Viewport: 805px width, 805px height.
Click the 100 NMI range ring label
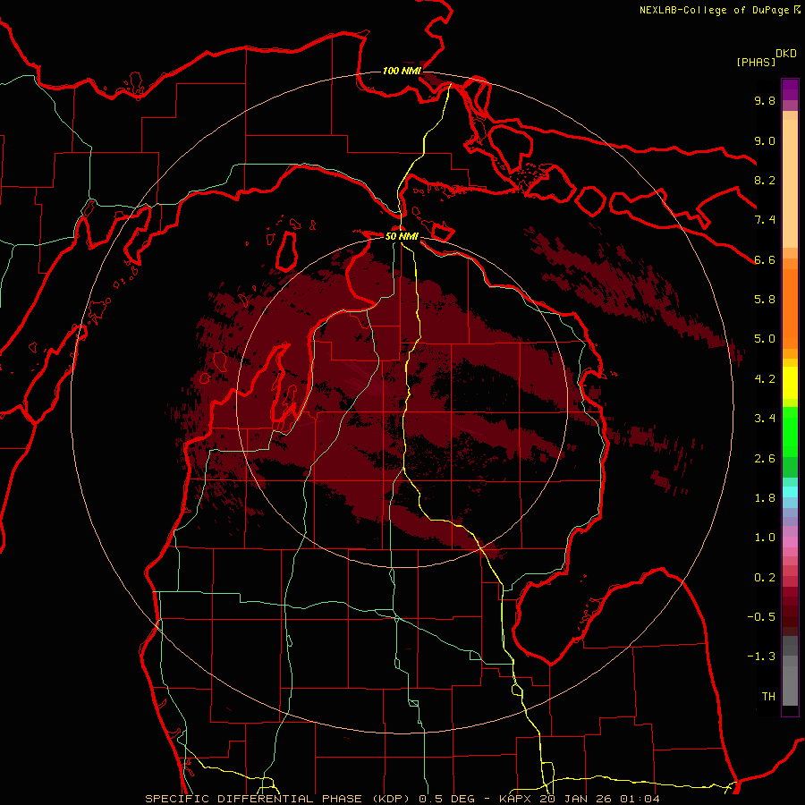[402, 71]
